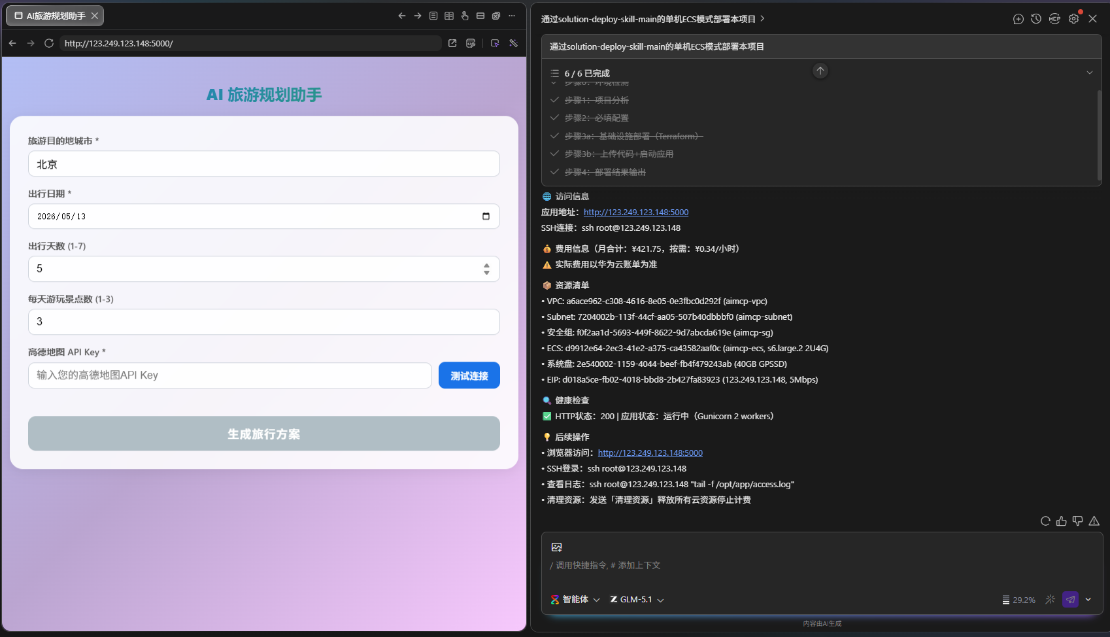This screenshot has width=1110, height=637.
Task: Open the GLM-5.1 model dropdown
Action: click(637, 600)
